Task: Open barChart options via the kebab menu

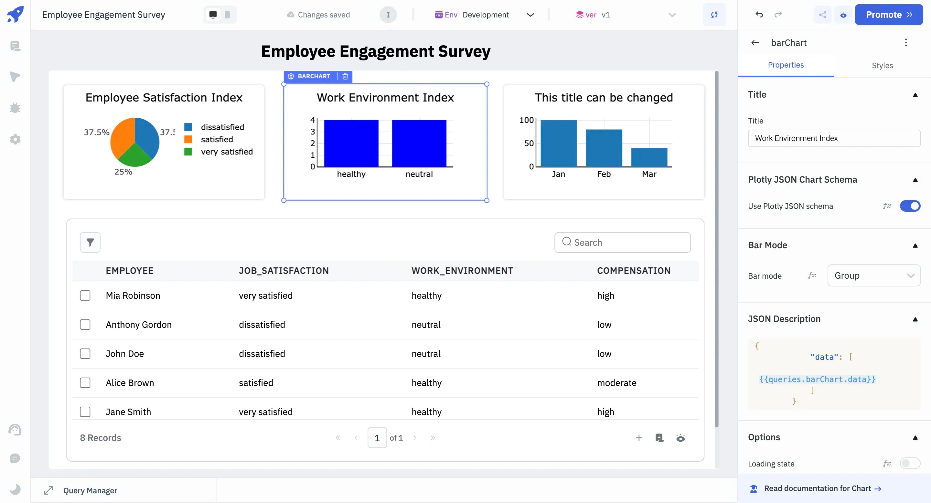Action: tap(906, 42)
